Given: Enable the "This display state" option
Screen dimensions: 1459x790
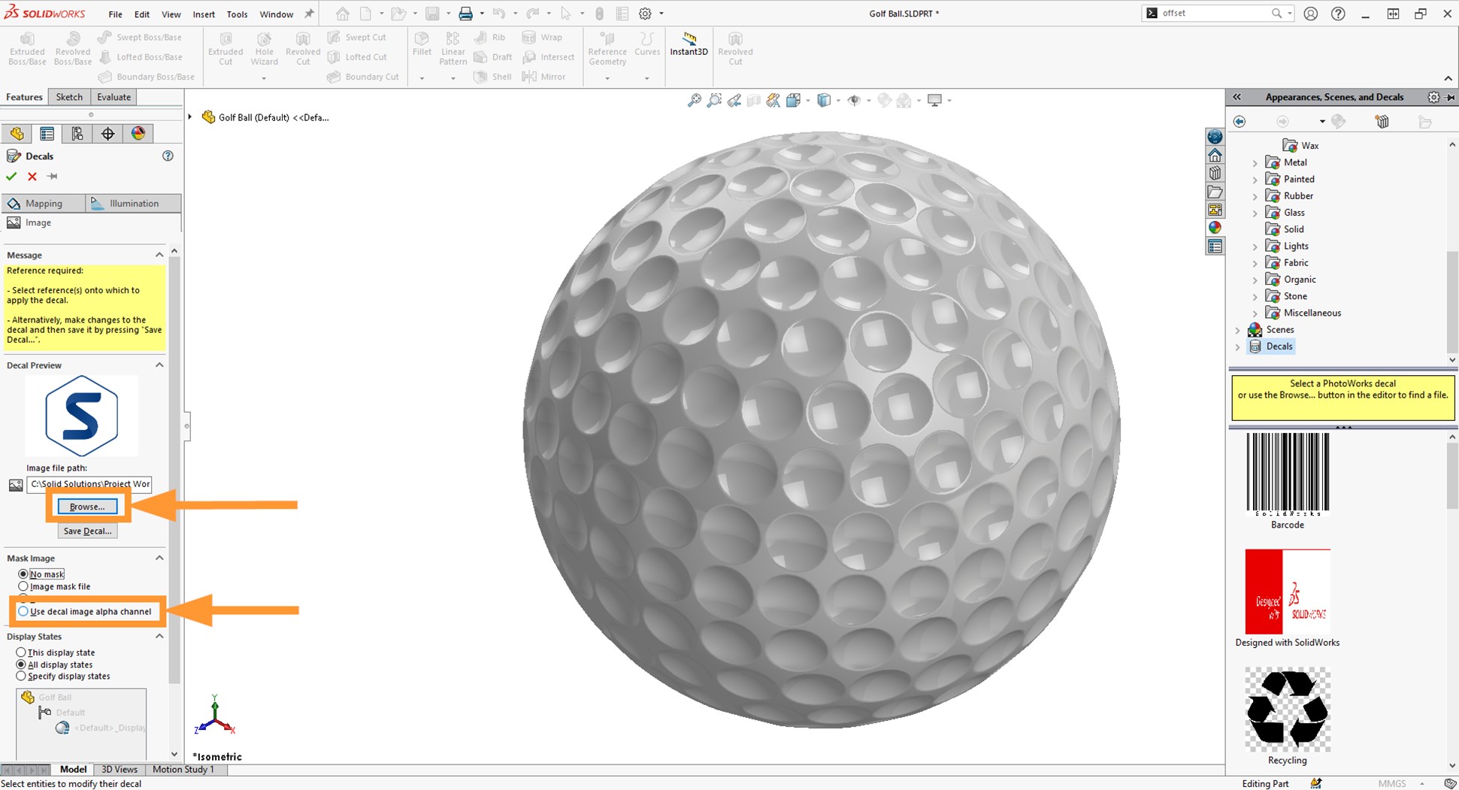Looking at the screenshot, I should (x=22, y=652).
